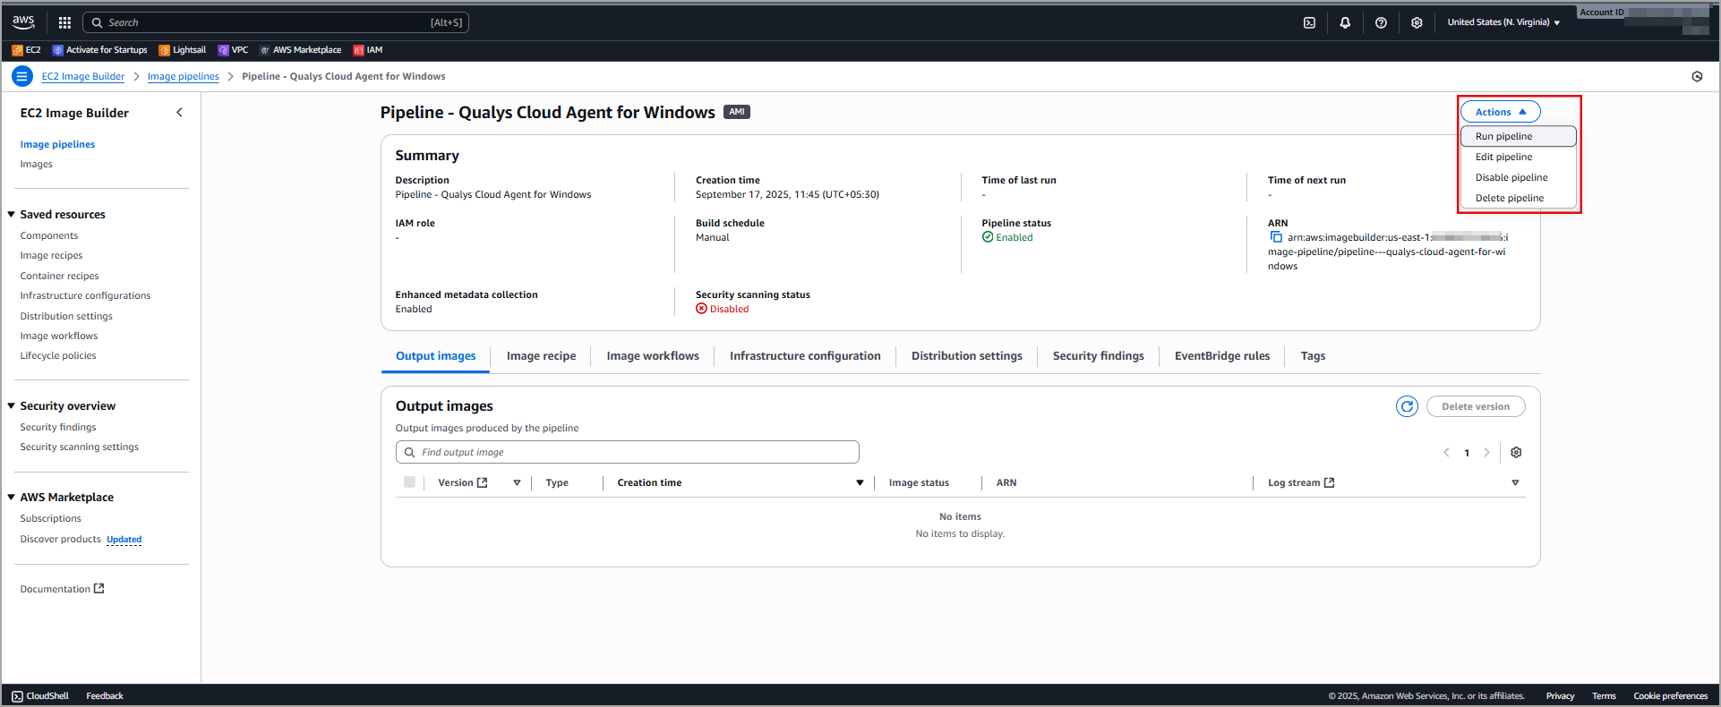Refresh the Output images list

(1407, 406)
